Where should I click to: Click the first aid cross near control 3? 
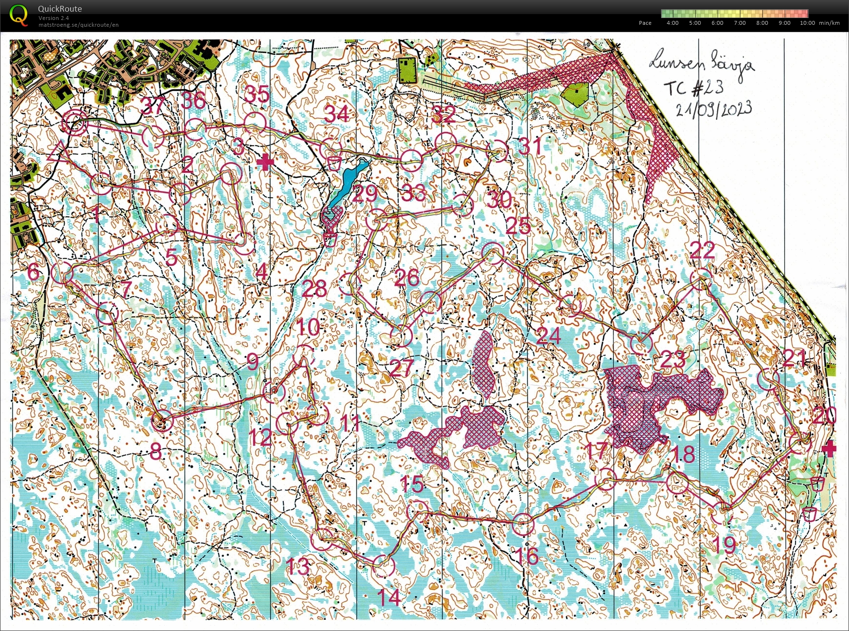coord(265,162)
